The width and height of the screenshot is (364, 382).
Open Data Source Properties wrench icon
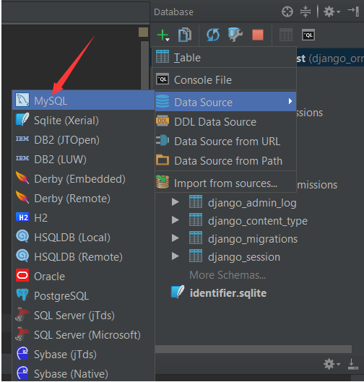coord(235,35)
